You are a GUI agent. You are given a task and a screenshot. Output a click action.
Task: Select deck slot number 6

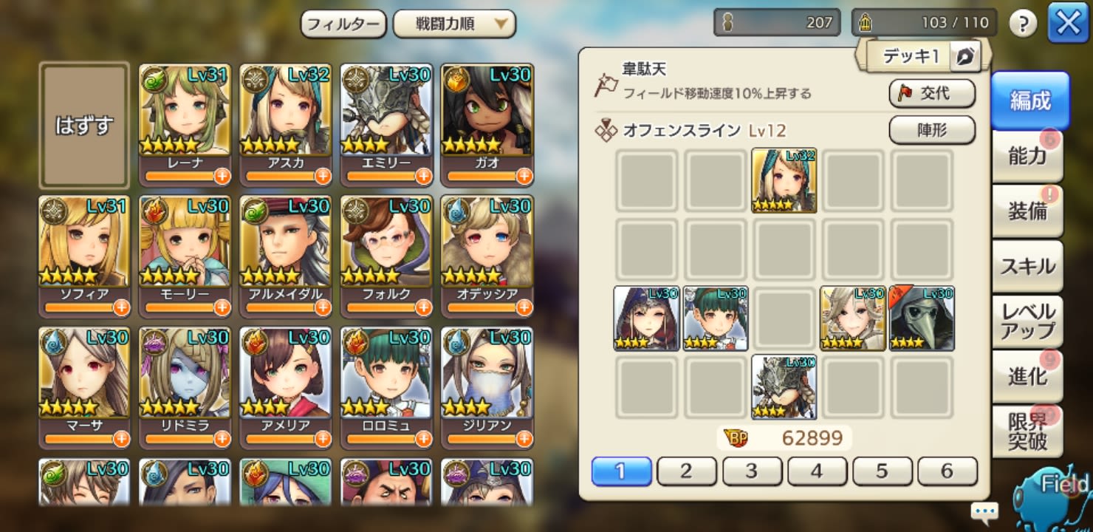tap(948, 471)
